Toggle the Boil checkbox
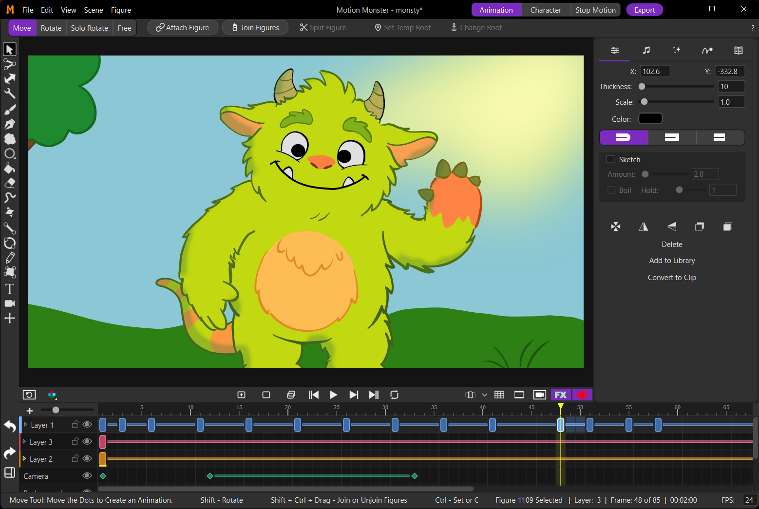The height and width of the screenshot is (509, 759). tap(611, 190)
